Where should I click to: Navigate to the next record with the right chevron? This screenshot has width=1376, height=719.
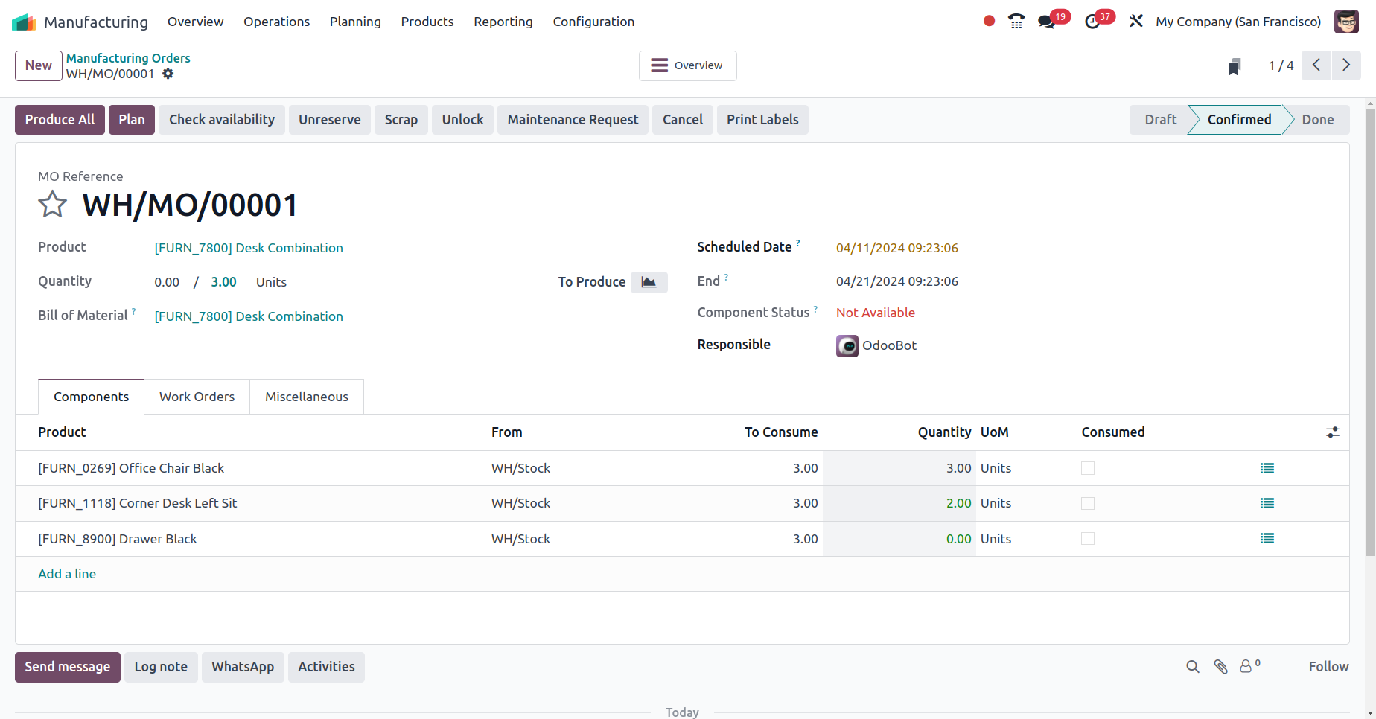(1345, 65)
